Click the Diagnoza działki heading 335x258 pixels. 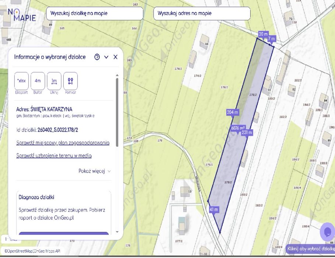pyautogui.click(x=36, y=197)
